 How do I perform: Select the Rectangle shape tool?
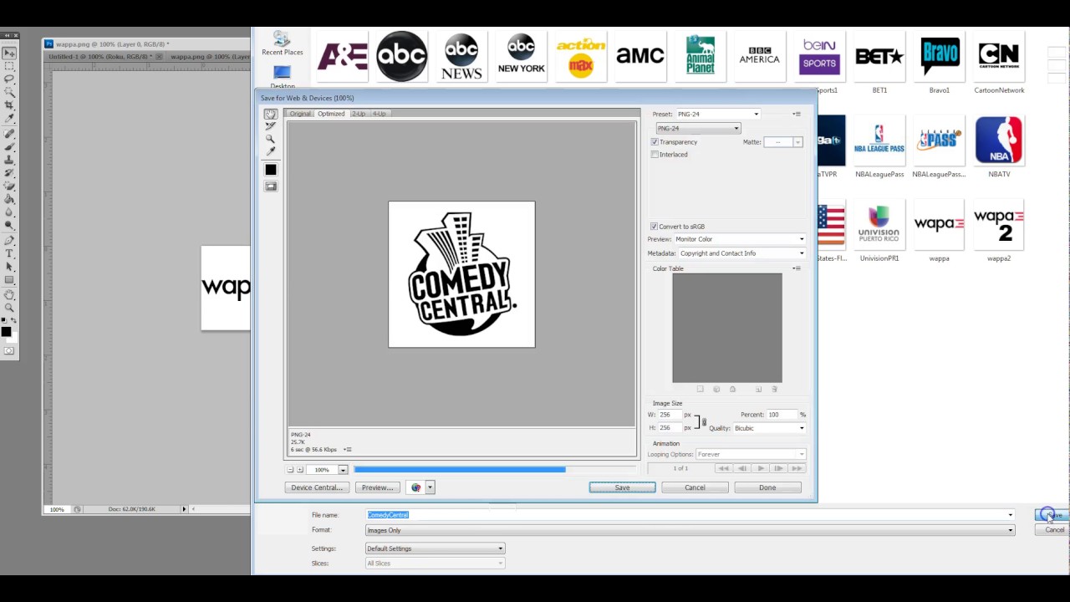pyautogui.click(x=9, y=279)
